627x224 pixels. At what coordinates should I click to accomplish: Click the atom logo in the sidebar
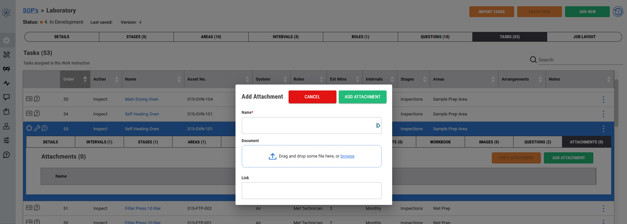tap(6, 13)
